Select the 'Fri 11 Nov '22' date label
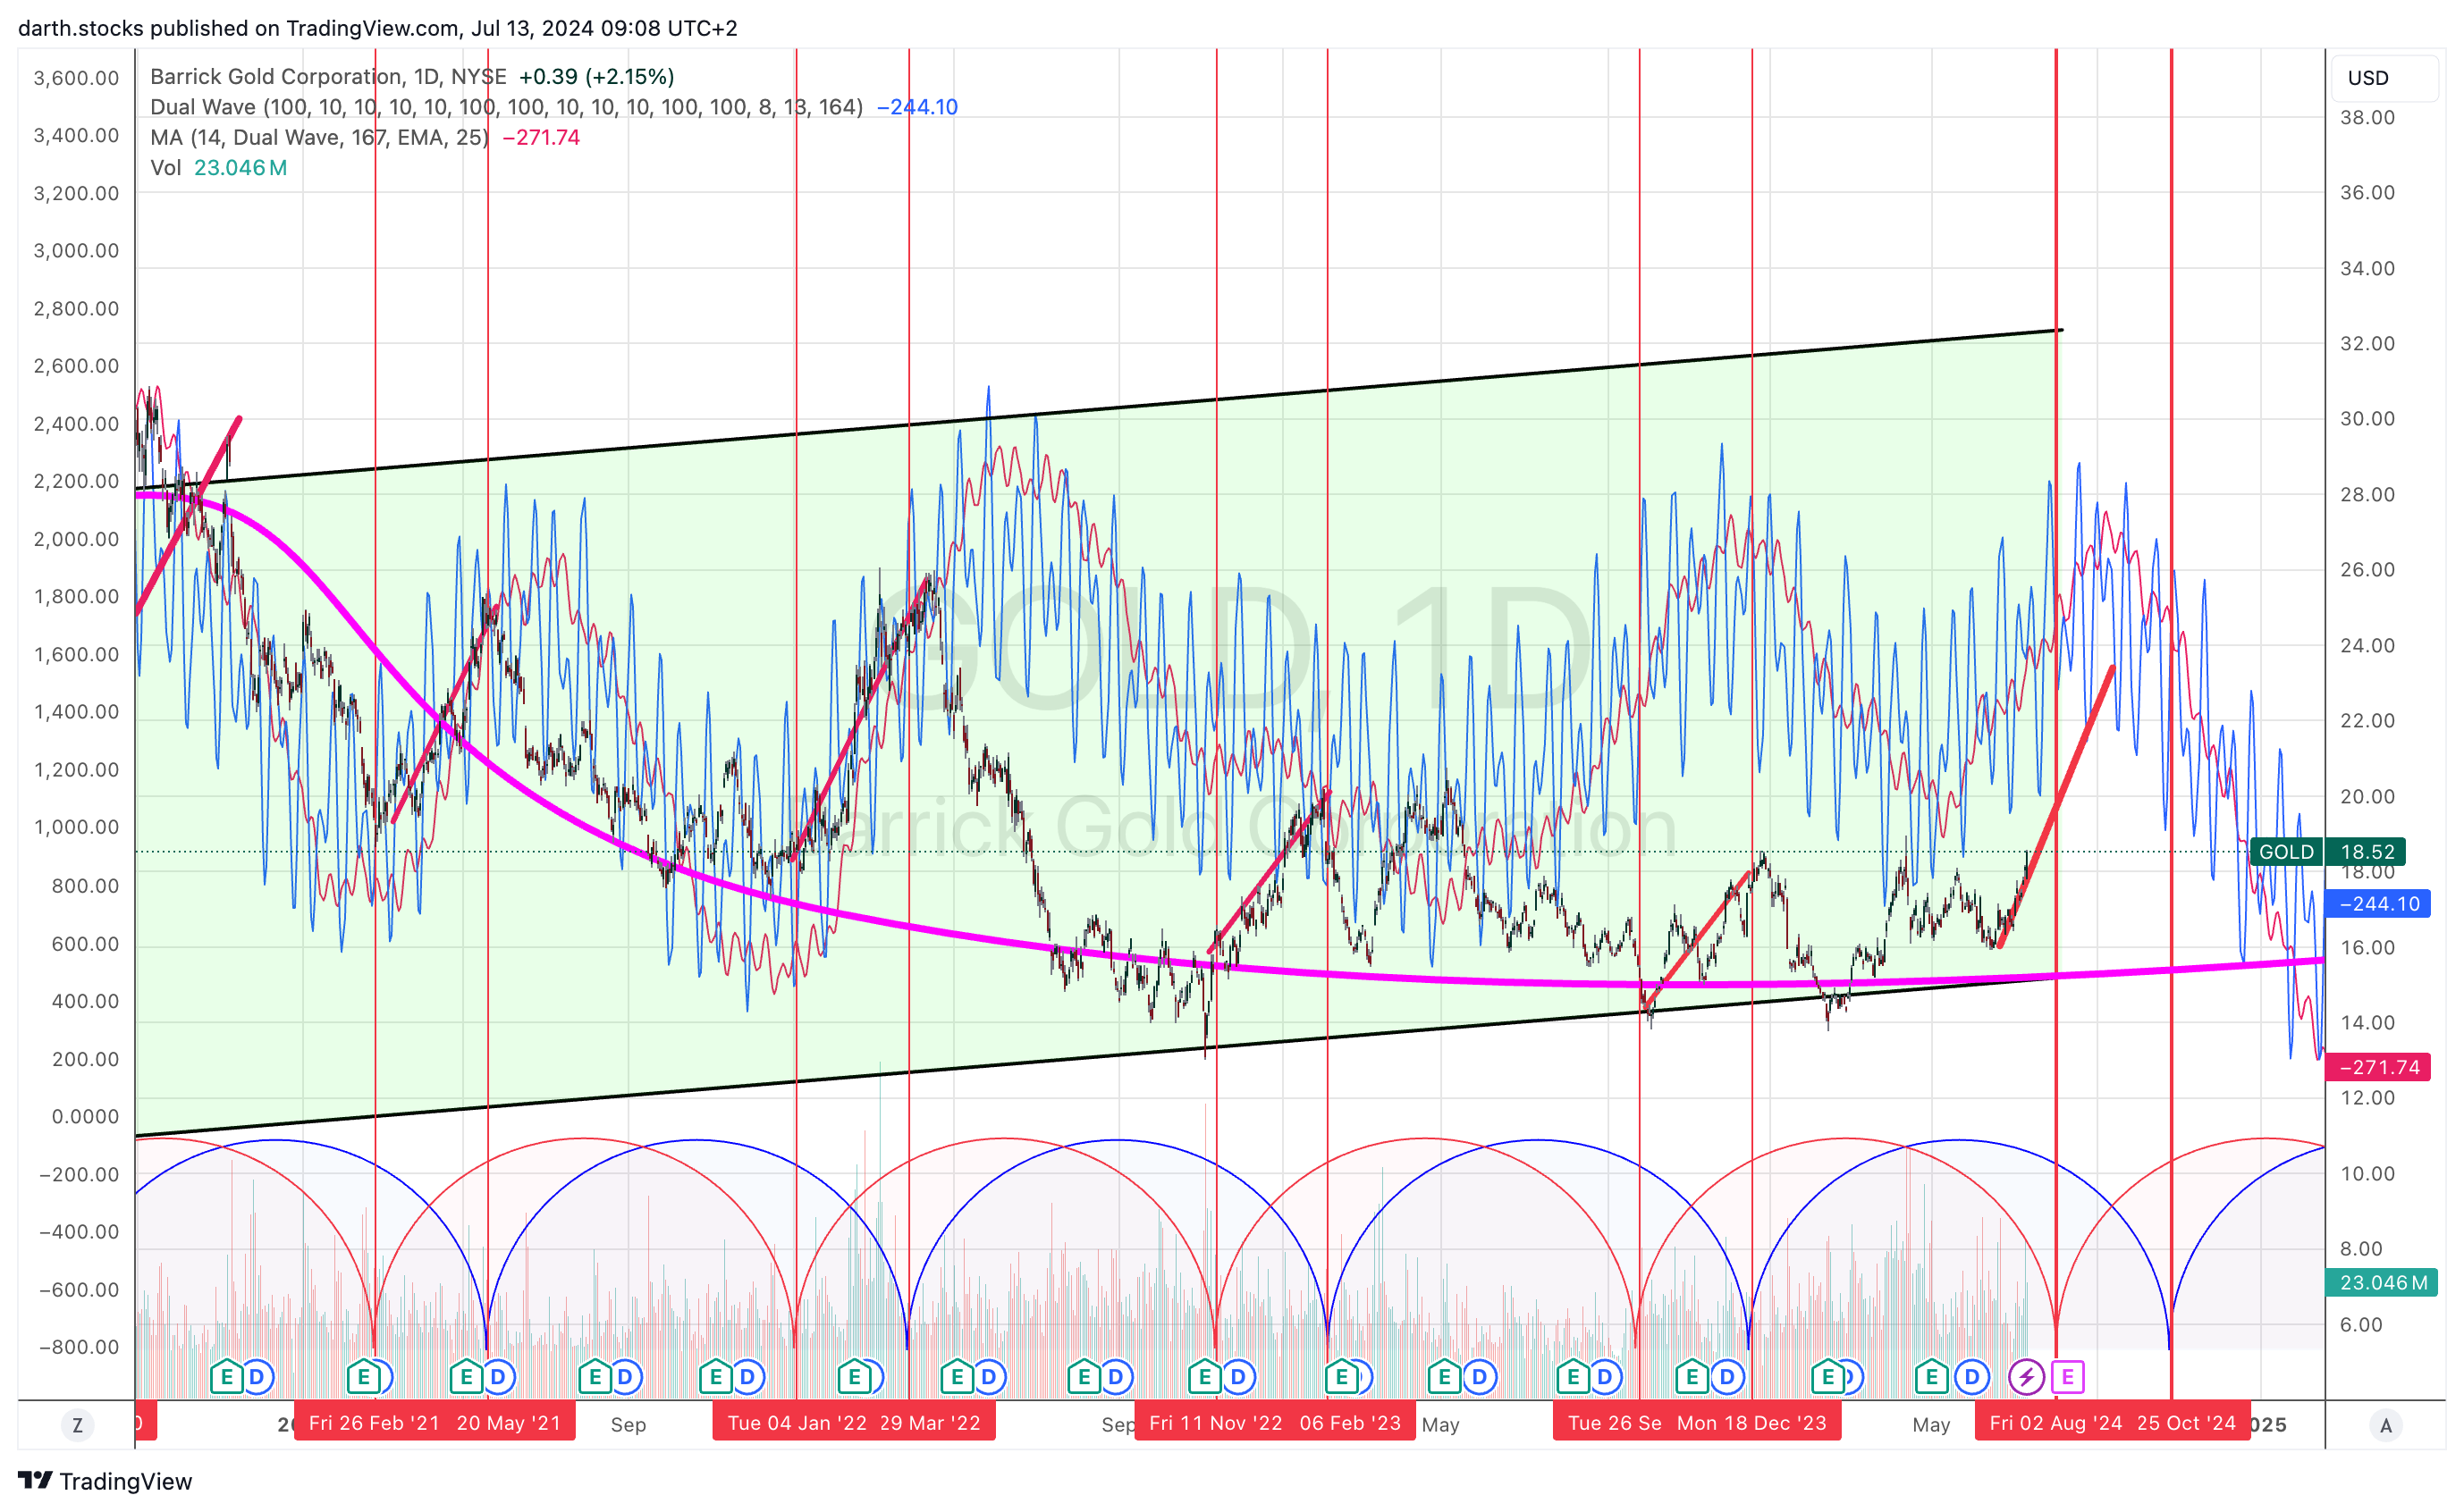 [x=1214, y=1423]
